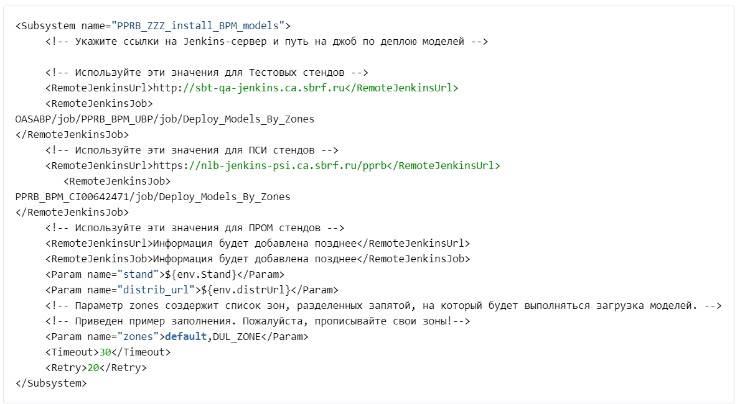Click the Subsystem name "PPRB_ZZZ_install_BPM_models" value
The image size is (740, 404).
pos(197,26)
